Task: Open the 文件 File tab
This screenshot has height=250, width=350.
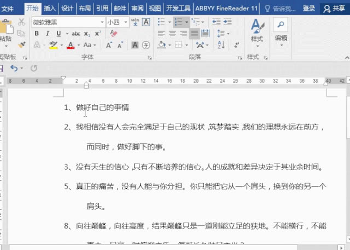Action: point(7,9)
